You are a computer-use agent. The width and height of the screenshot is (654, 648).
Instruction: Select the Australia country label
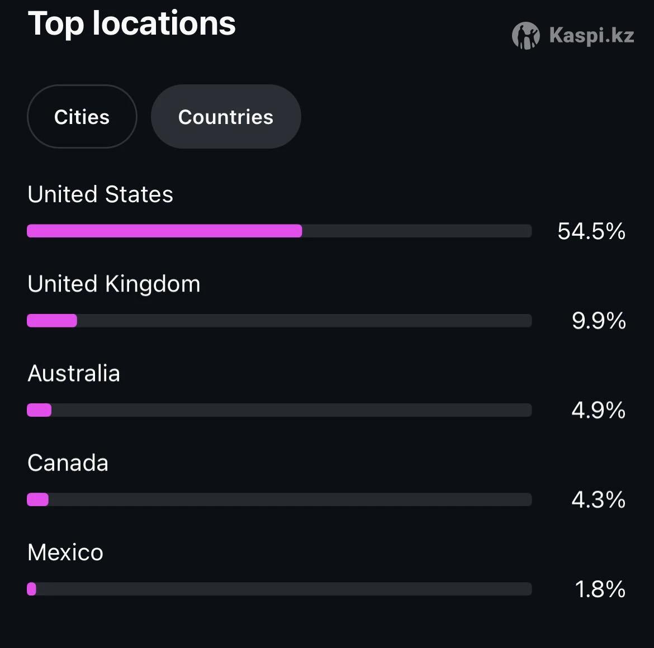(x=74, y=373)
